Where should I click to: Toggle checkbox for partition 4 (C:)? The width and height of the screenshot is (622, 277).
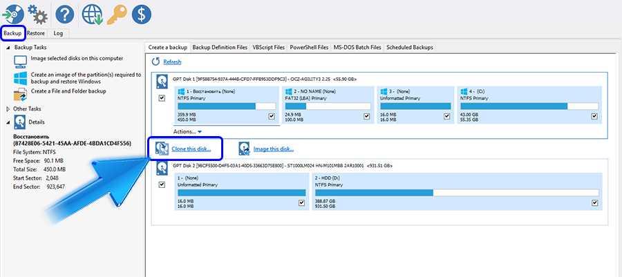click(594, 117)
